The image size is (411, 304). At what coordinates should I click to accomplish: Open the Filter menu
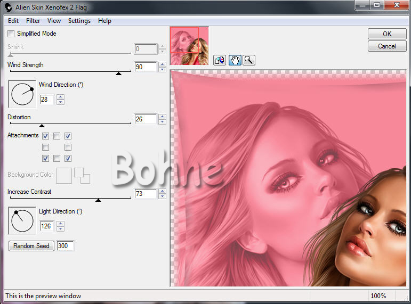[33, 21]
